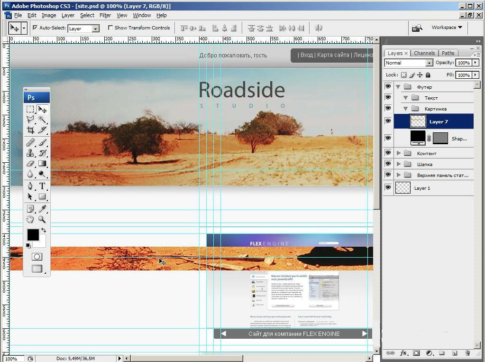Toggle lock transparent pixels
The width and height of the screenshot is (485, 362).
(403, 74)
